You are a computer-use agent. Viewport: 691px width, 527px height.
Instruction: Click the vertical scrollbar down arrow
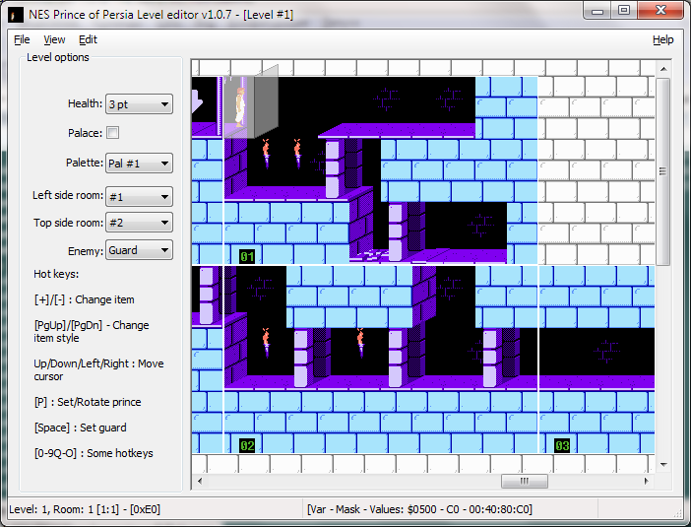(x=663, y=464)
